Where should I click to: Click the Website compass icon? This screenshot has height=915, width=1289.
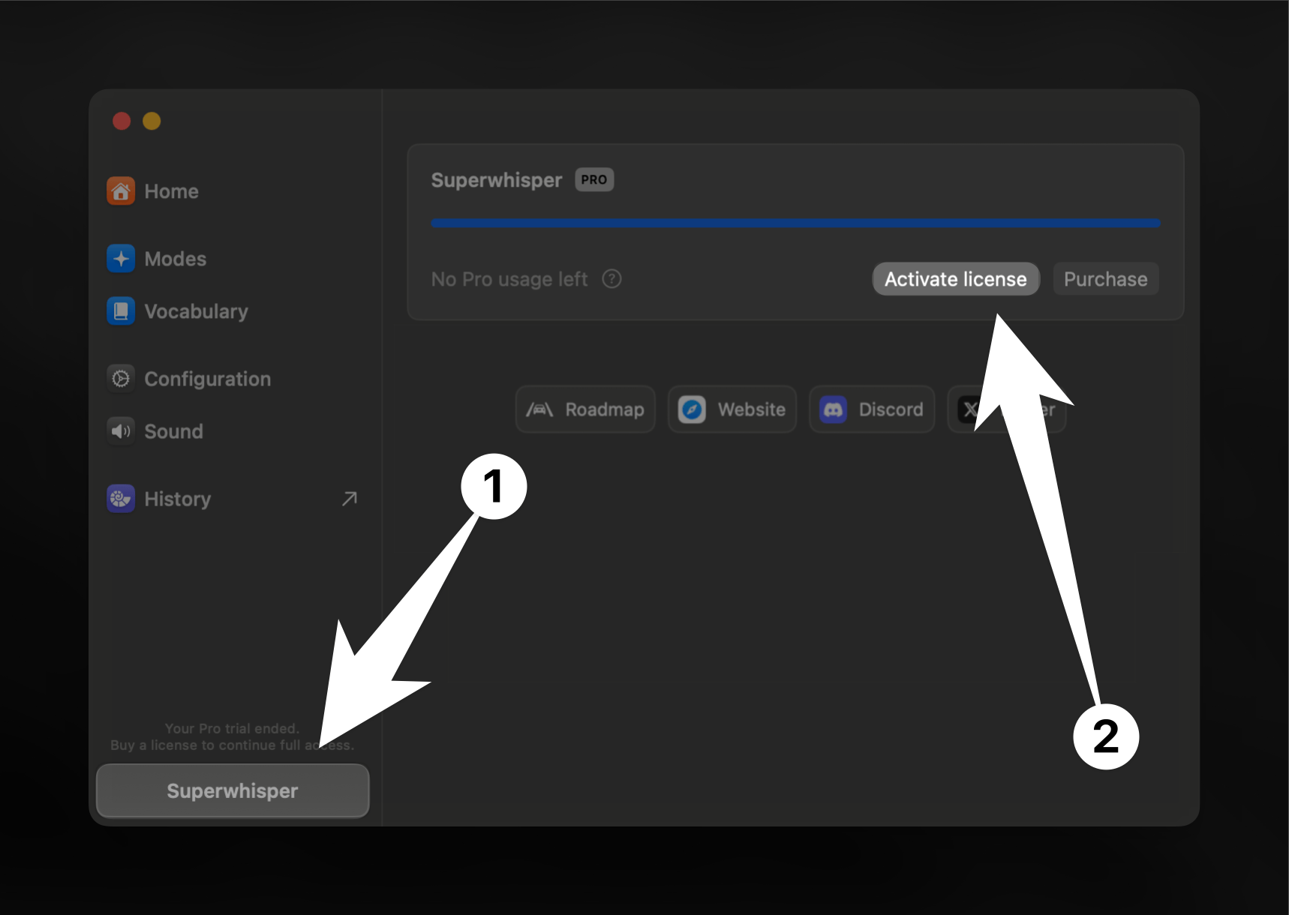coord(692,409)
